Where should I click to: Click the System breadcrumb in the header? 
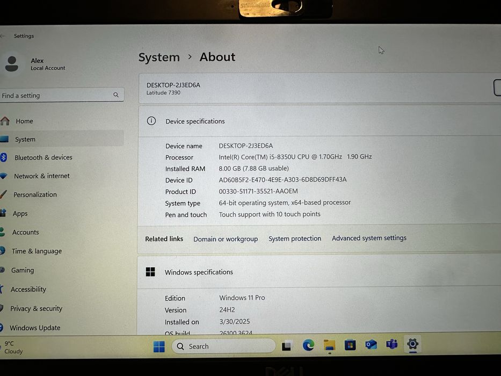point(159,57)
